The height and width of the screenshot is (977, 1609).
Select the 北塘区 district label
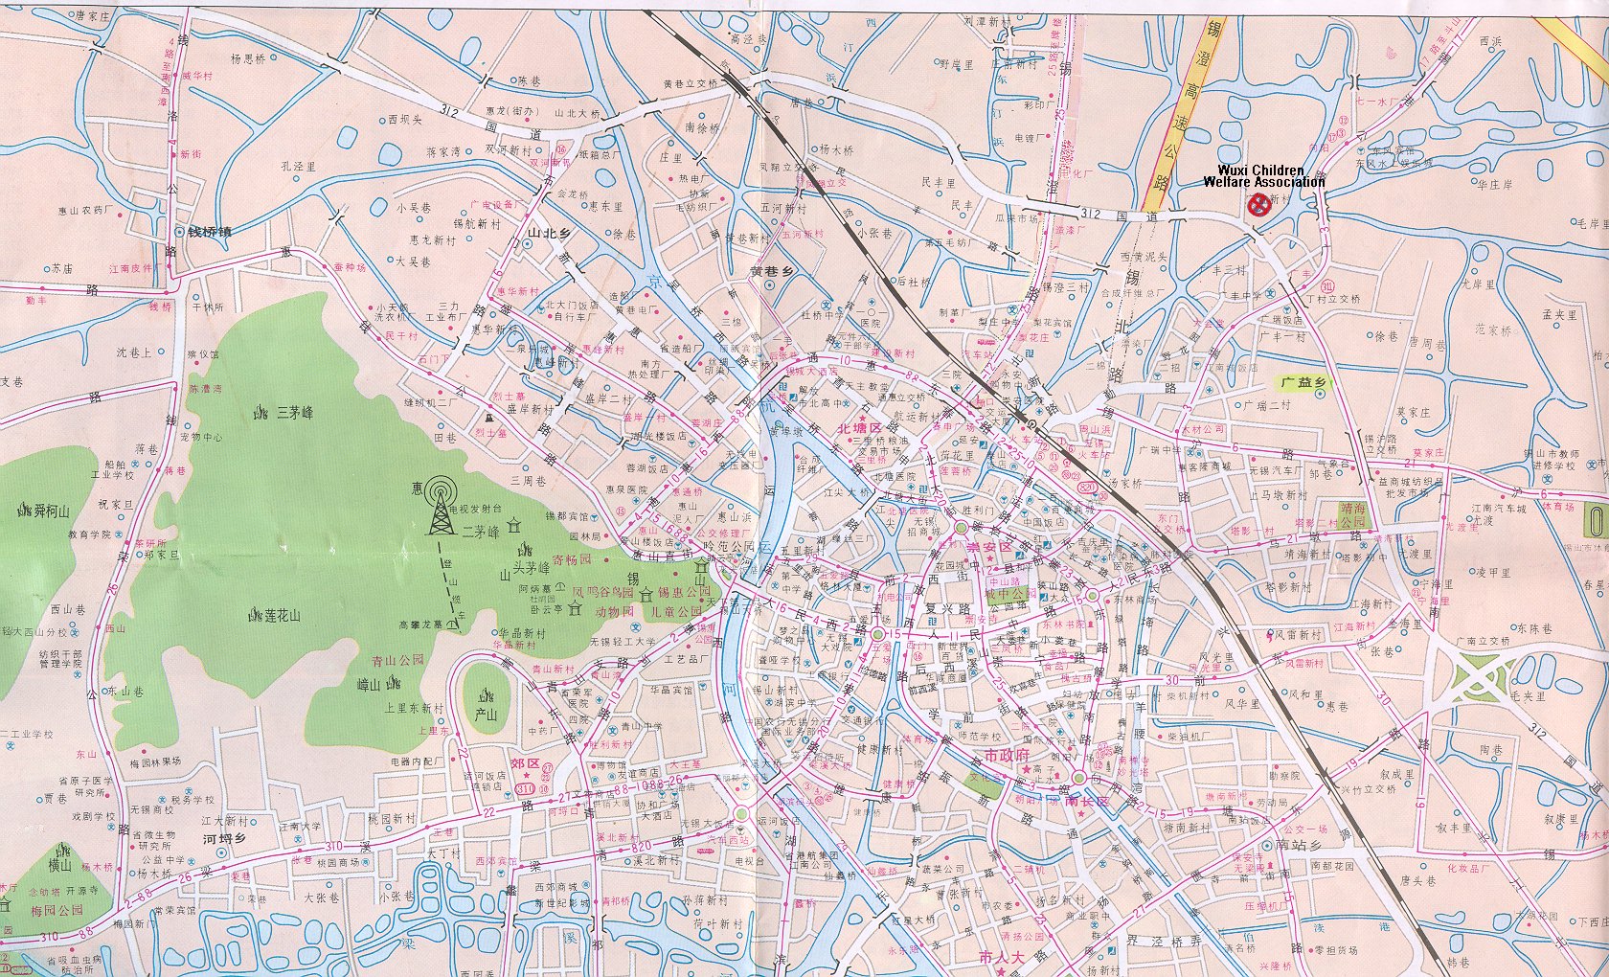tap(858, 427)
